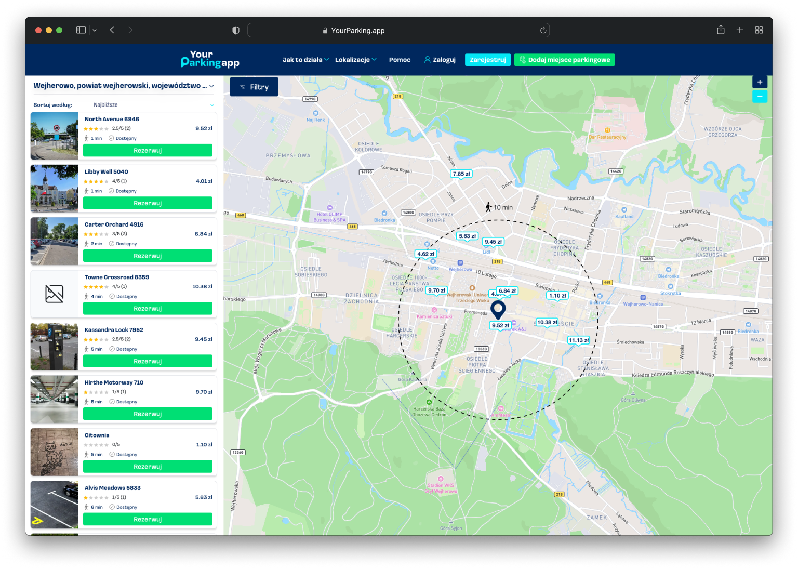Image resolution: width=798 pixels, height=569 pixels.
Task: Click the Hirthe Motorway 710 title
Action: tap(114, 382)
